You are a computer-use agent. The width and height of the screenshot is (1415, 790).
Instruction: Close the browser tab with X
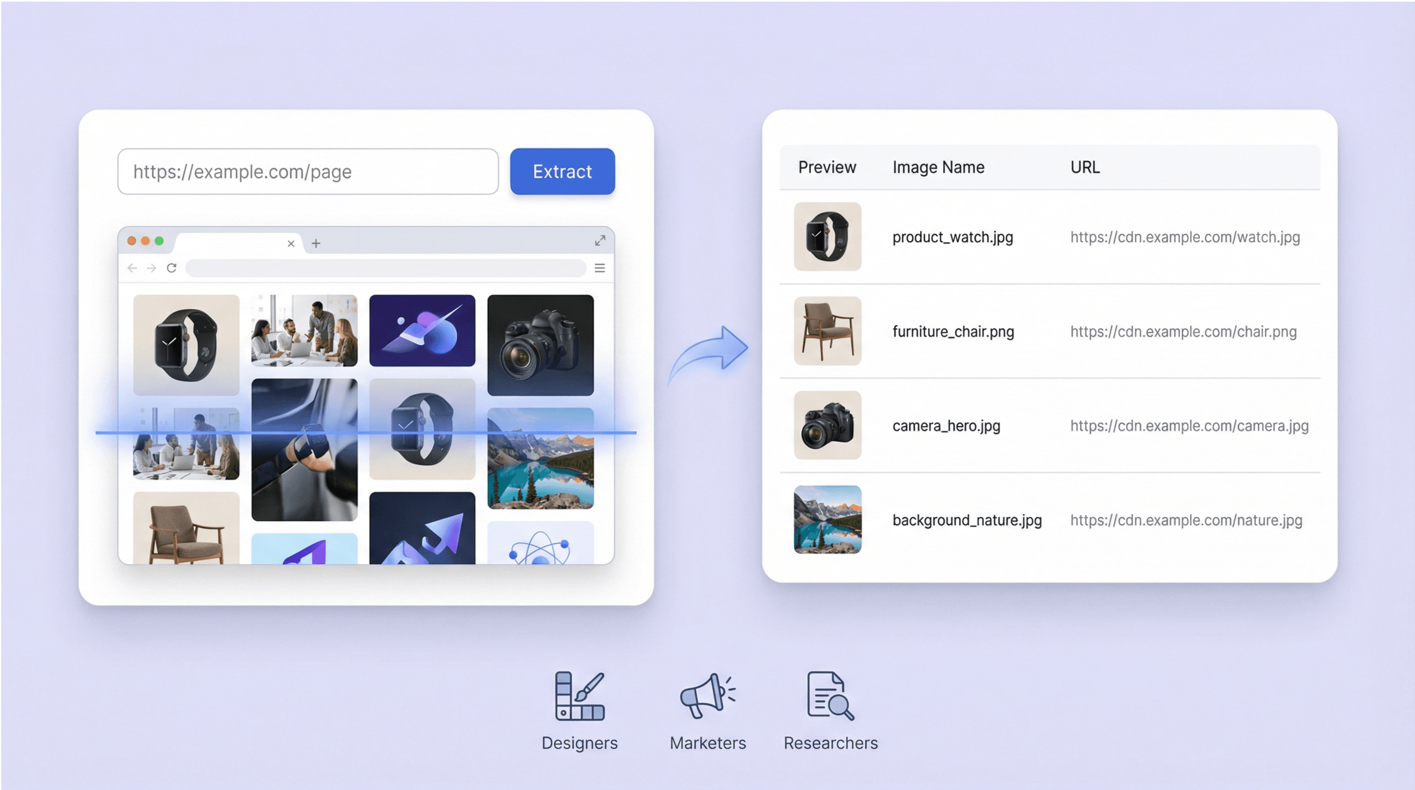click(291, 243)
